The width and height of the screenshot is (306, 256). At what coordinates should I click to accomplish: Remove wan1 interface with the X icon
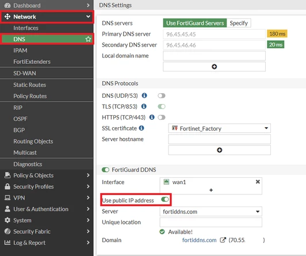coord(258,182)
